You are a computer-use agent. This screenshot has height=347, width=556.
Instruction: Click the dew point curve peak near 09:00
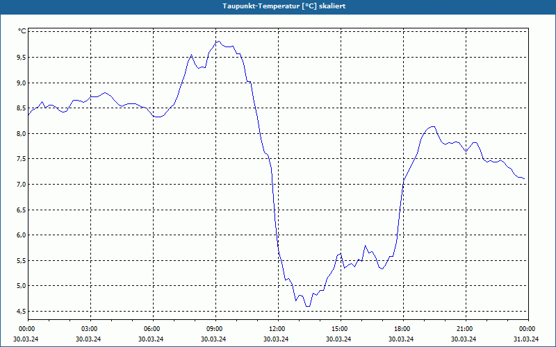(x=218, y=41)
